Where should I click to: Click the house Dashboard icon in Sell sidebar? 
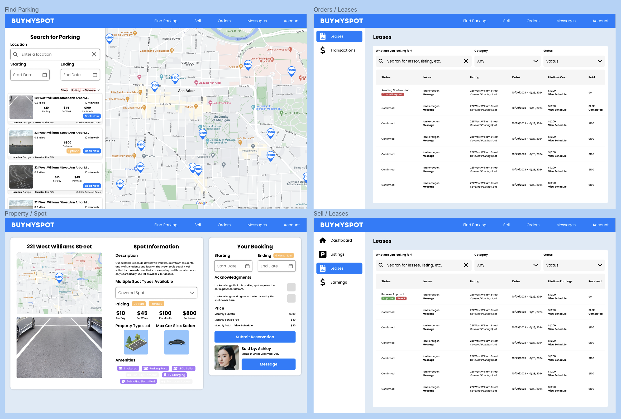[323, 240]
